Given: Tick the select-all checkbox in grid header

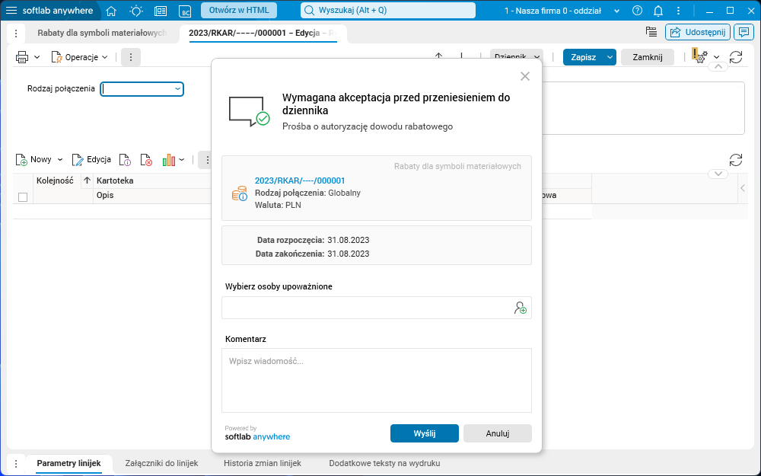Looking at the screenshot, I should (23, 196).
